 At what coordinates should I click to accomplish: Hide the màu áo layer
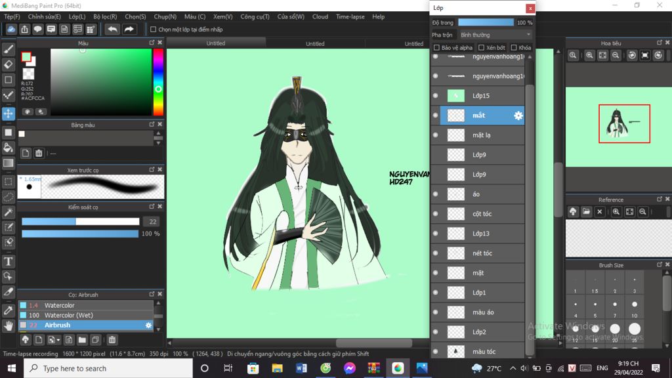tap(436, 312)
